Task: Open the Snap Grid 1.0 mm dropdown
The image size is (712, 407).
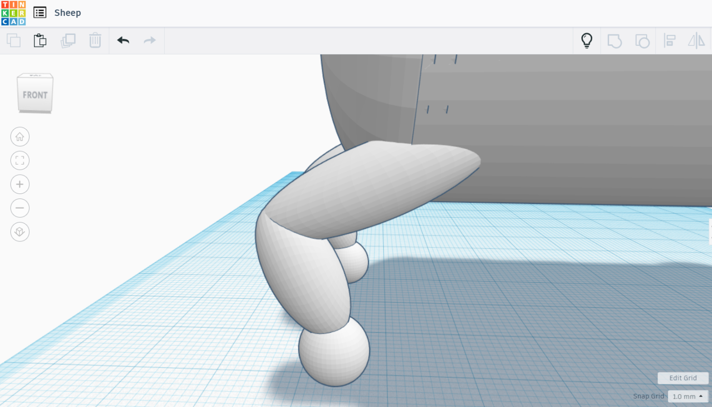Action: pos(688,397)
